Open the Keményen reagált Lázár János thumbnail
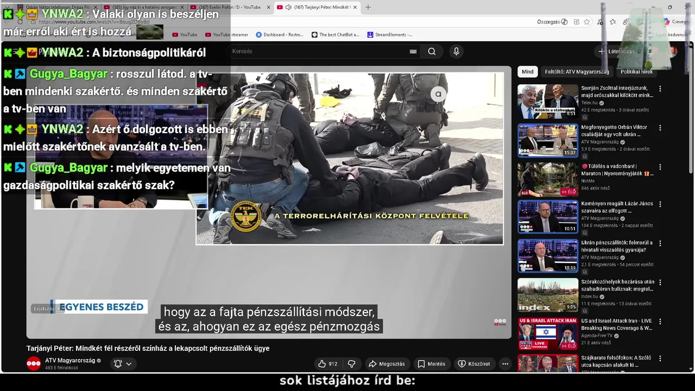Image resolution: width=695 pixels, height=391 pixels. coord(548,217)
